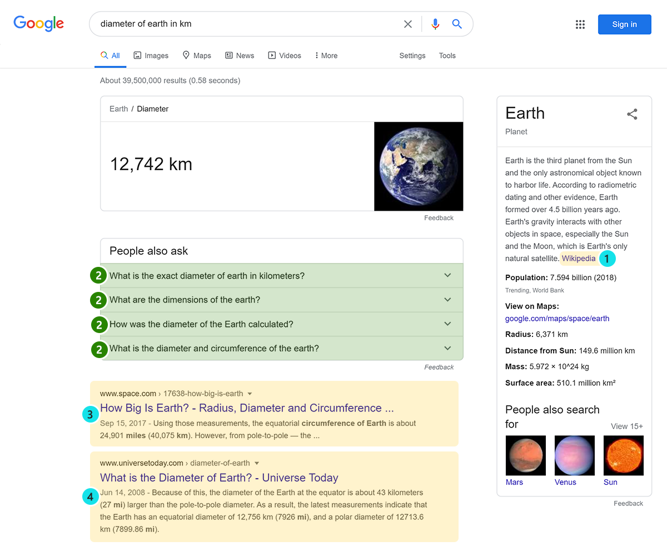Open the Sun text link
The height and width of the screenshot is (556, 667).
pos(610,482)
